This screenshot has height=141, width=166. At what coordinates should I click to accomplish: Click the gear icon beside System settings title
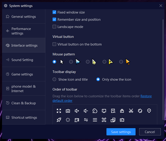click(6, 6)
